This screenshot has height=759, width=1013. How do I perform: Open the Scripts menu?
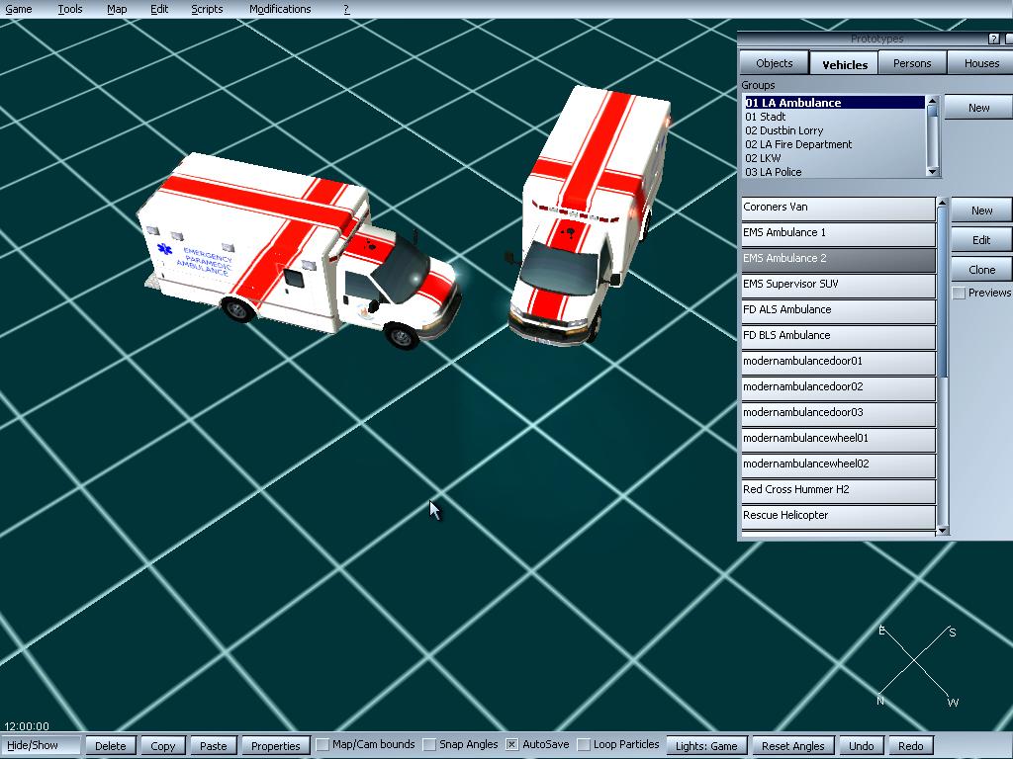207,9
